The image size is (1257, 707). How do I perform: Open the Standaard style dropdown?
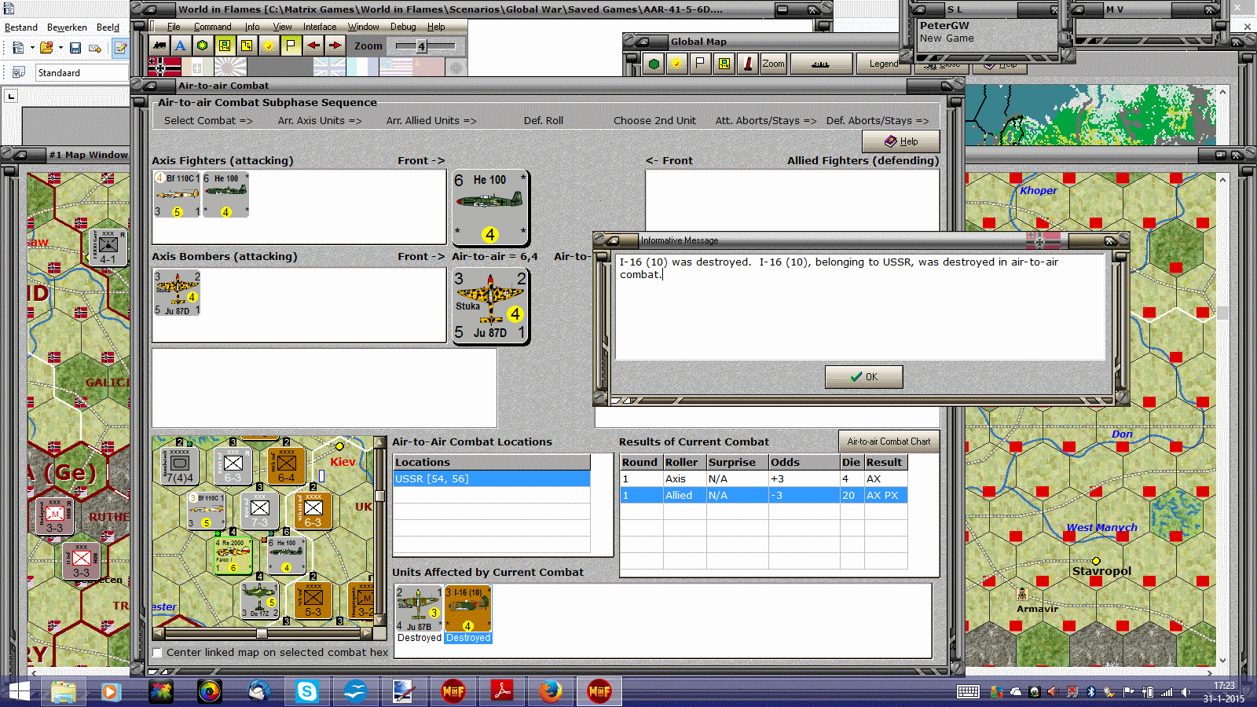pyautogui.click(x=82, y=72)
